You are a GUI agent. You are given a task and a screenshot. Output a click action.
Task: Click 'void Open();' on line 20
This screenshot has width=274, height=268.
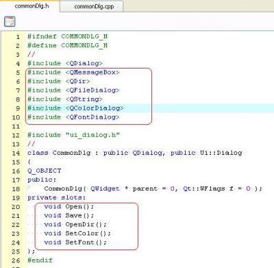(x=69, y=206)
